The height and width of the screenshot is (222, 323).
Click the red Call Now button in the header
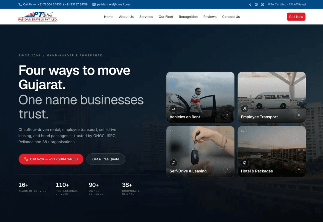pos(296,17)
